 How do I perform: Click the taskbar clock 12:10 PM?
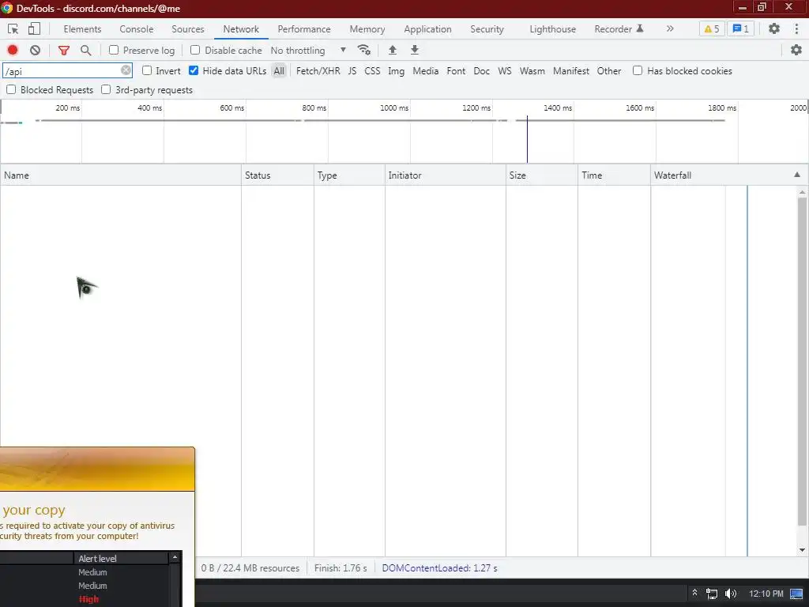[766, 594]
